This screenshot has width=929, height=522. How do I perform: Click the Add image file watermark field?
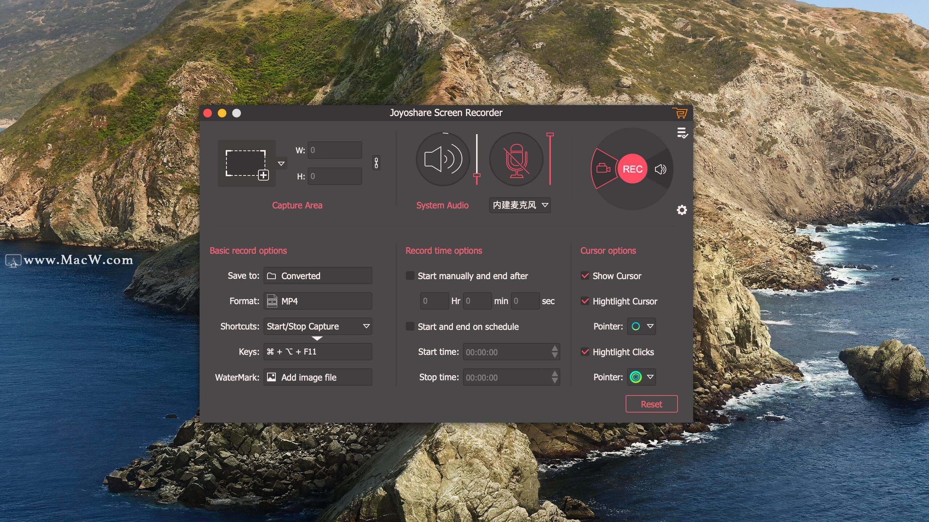318,377
